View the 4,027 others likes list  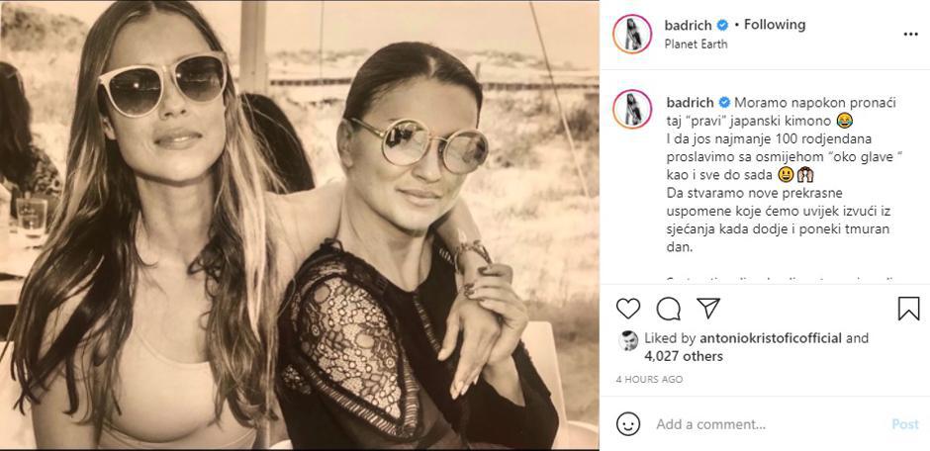[x=683, y=356]
